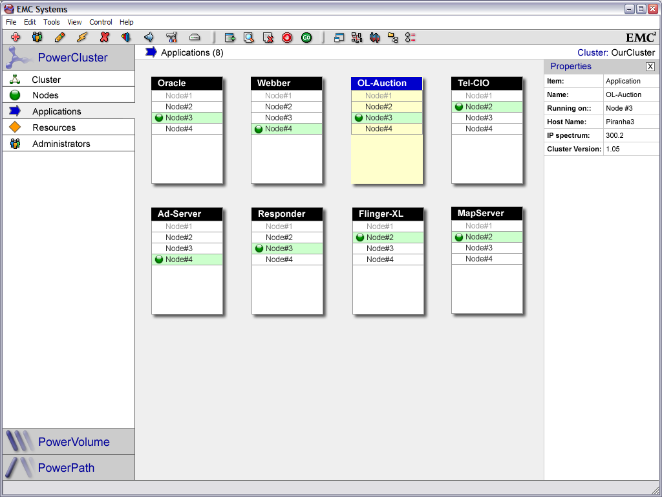The width and height of the screenshot is (662, 497).
Task: Select Administrators in the sidebar
Action: 69,143
